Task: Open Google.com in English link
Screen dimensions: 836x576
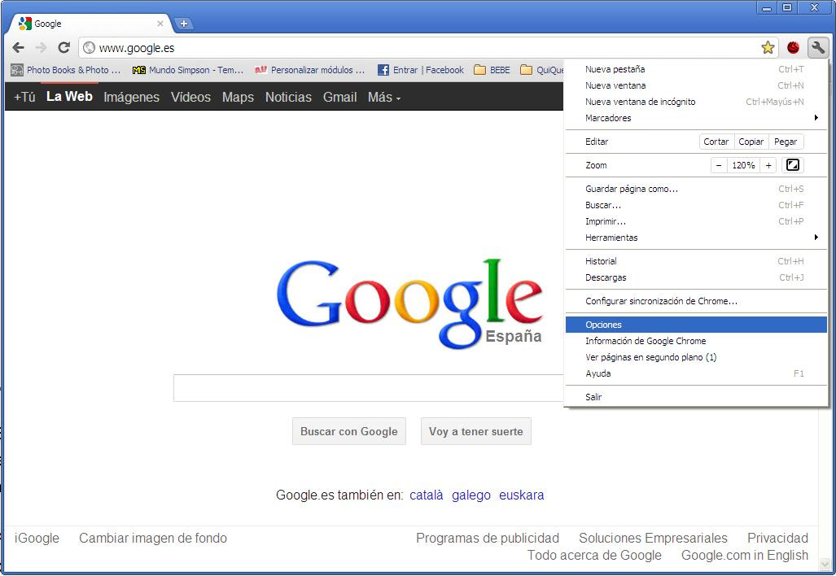Action: pyautogui.click(x=745, y=555)
